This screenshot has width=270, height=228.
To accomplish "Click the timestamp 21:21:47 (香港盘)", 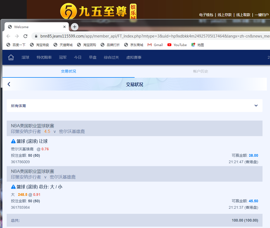I will pos(243,162).
